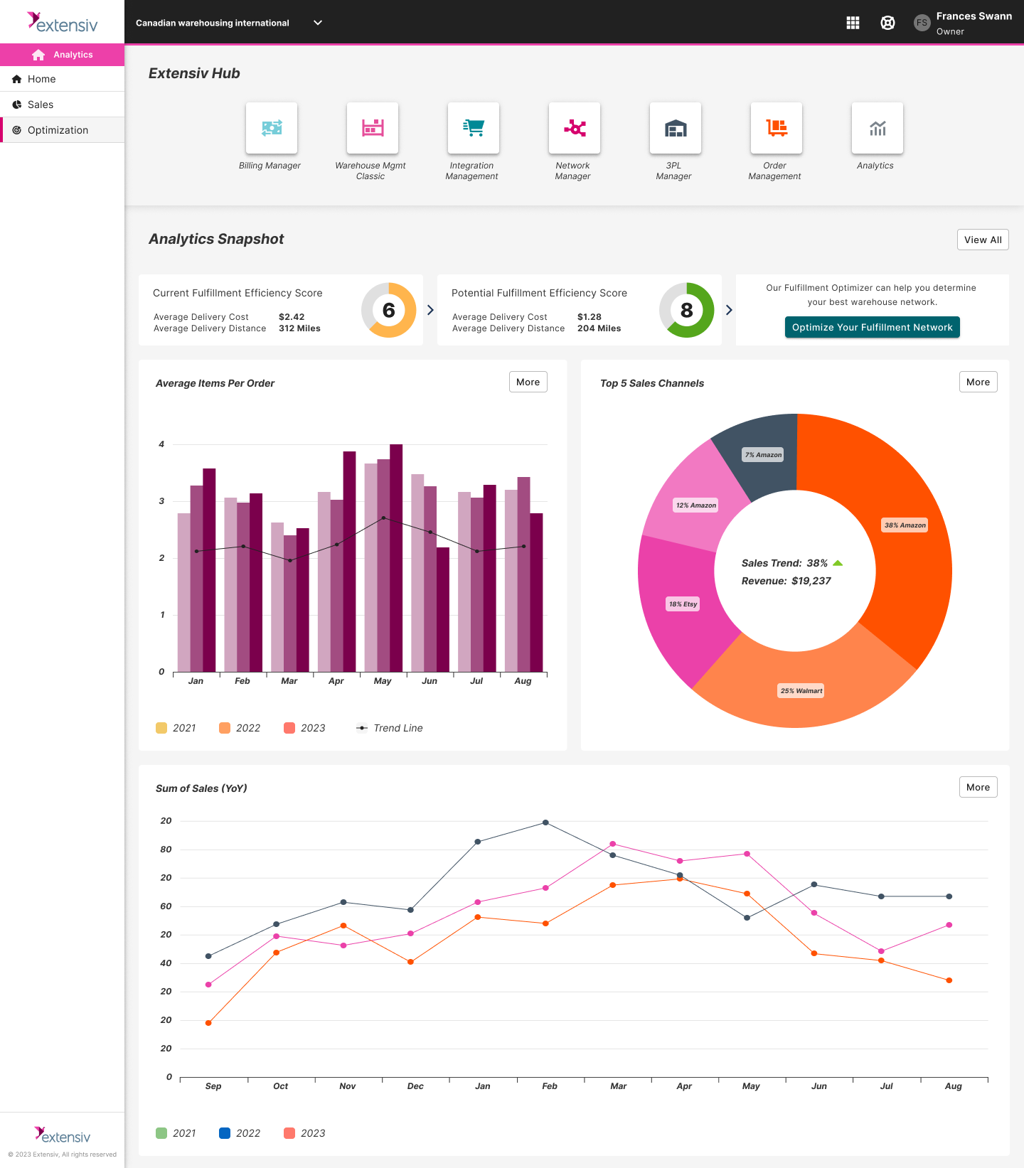The image size is (1024, 1168).
Task: Click More on Sum of Sales chart
Action: point(978,787)
